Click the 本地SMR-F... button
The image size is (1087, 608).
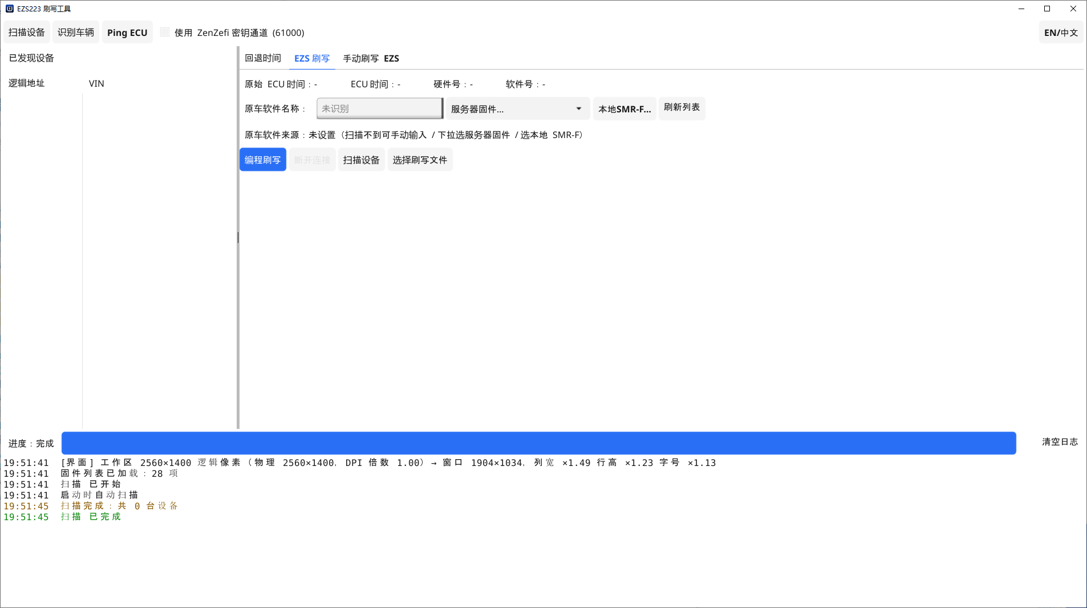[x=624, y=108]
